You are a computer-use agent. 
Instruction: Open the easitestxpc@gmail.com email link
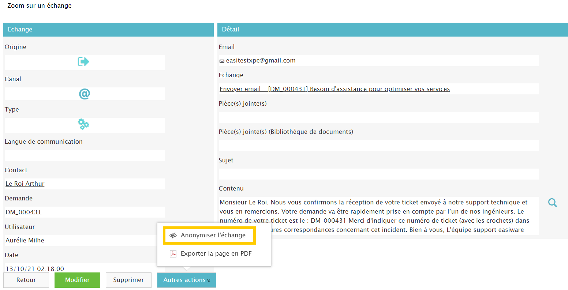261,61
